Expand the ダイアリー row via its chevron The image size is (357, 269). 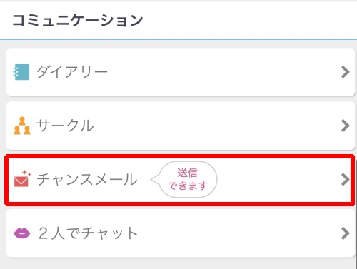345,72
